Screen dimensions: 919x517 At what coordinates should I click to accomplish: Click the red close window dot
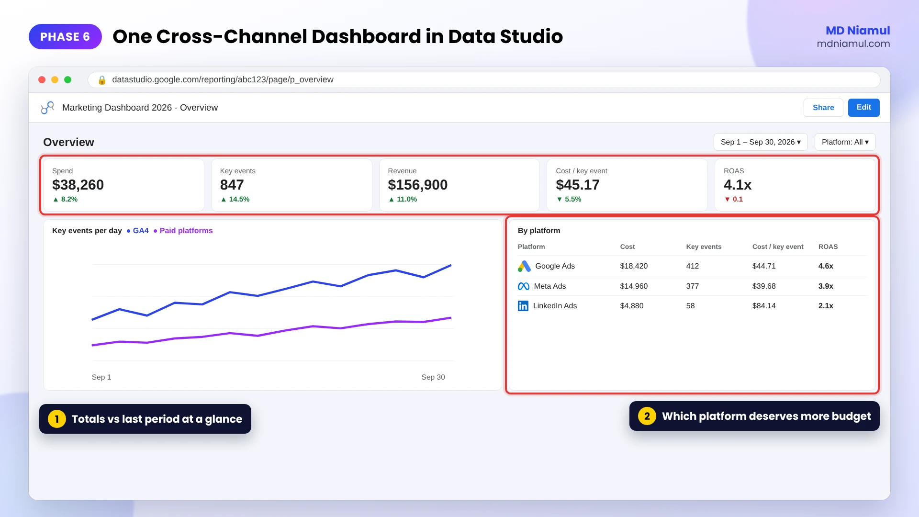click(42, 80)
